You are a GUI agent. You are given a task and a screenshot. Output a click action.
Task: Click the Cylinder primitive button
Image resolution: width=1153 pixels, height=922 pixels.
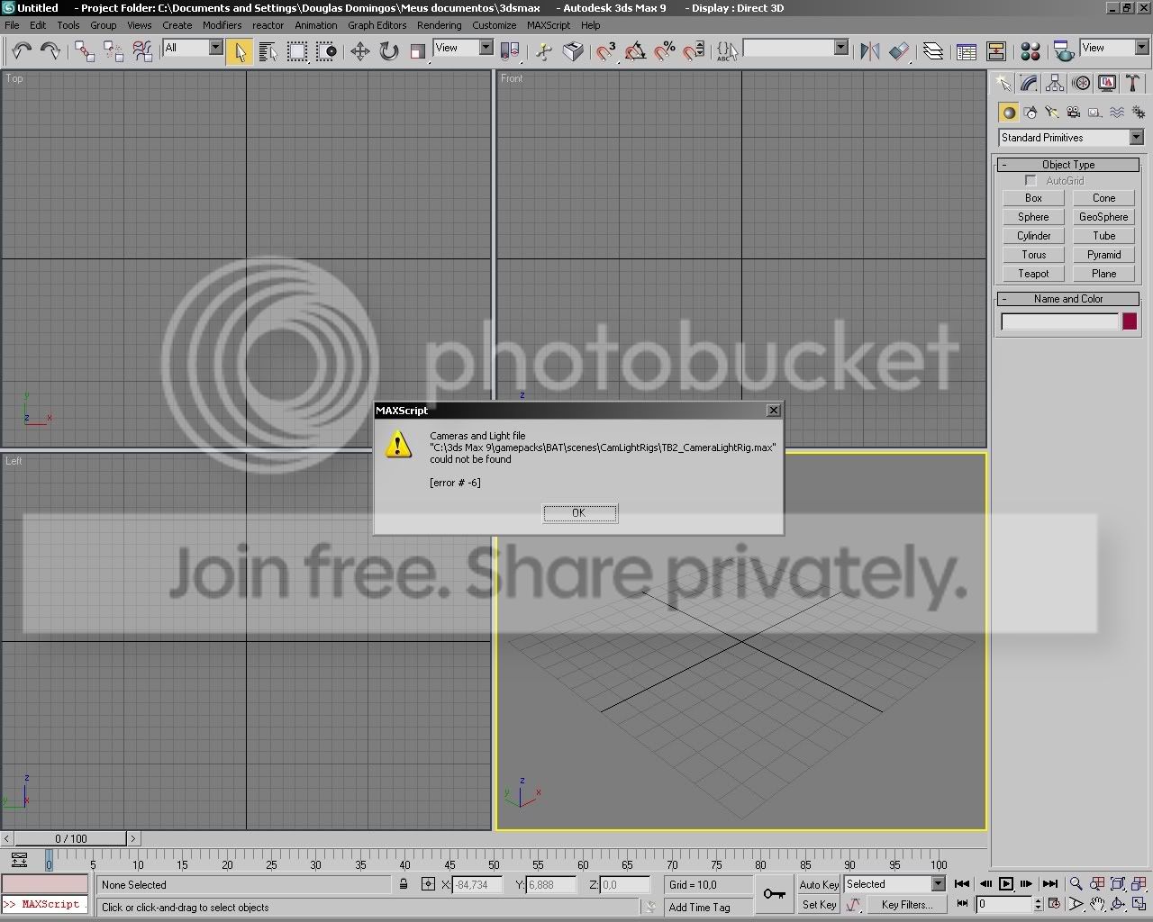pos(1033,236)
